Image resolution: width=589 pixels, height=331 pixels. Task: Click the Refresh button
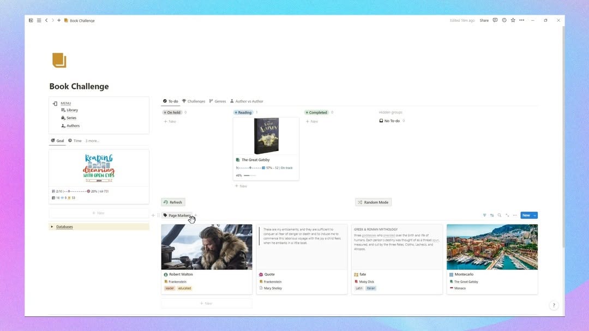click(x=173, y=202)
